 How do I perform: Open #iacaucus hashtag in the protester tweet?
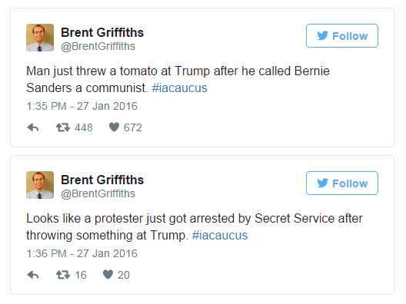pos(220,235)
